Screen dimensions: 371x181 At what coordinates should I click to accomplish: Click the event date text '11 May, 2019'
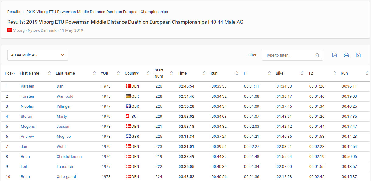click(x=72, y=30)
